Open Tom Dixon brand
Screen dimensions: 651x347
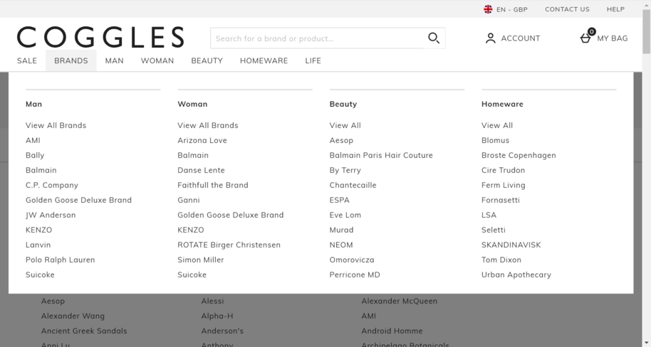[x=501, y=260]
